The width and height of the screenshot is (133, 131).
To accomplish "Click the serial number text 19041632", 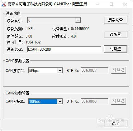I will click(33, 42).
